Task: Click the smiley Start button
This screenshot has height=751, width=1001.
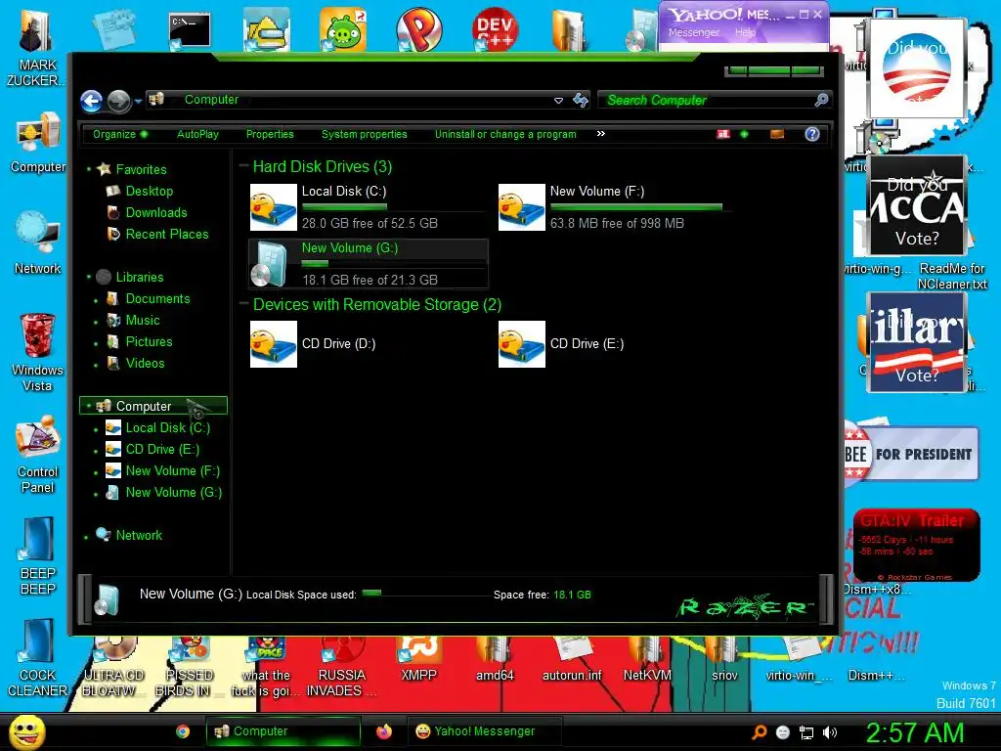Action: [x=26, y=731]
